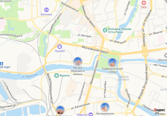Click the Второй Эстакадный мост label
Screen dimensions: 167x116
coord(143,81)
